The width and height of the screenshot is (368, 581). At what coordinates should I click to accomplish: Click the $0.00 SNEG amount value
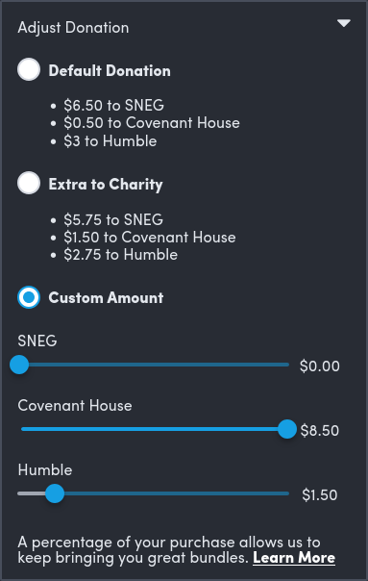click(x=320, y=366)
